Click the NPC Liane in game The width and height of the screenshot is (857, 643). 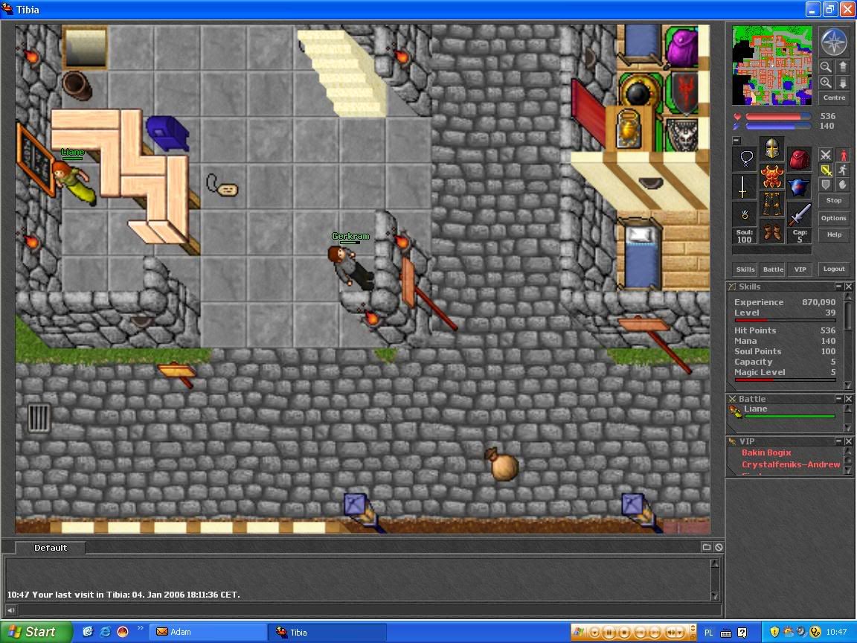click(74, 181)
